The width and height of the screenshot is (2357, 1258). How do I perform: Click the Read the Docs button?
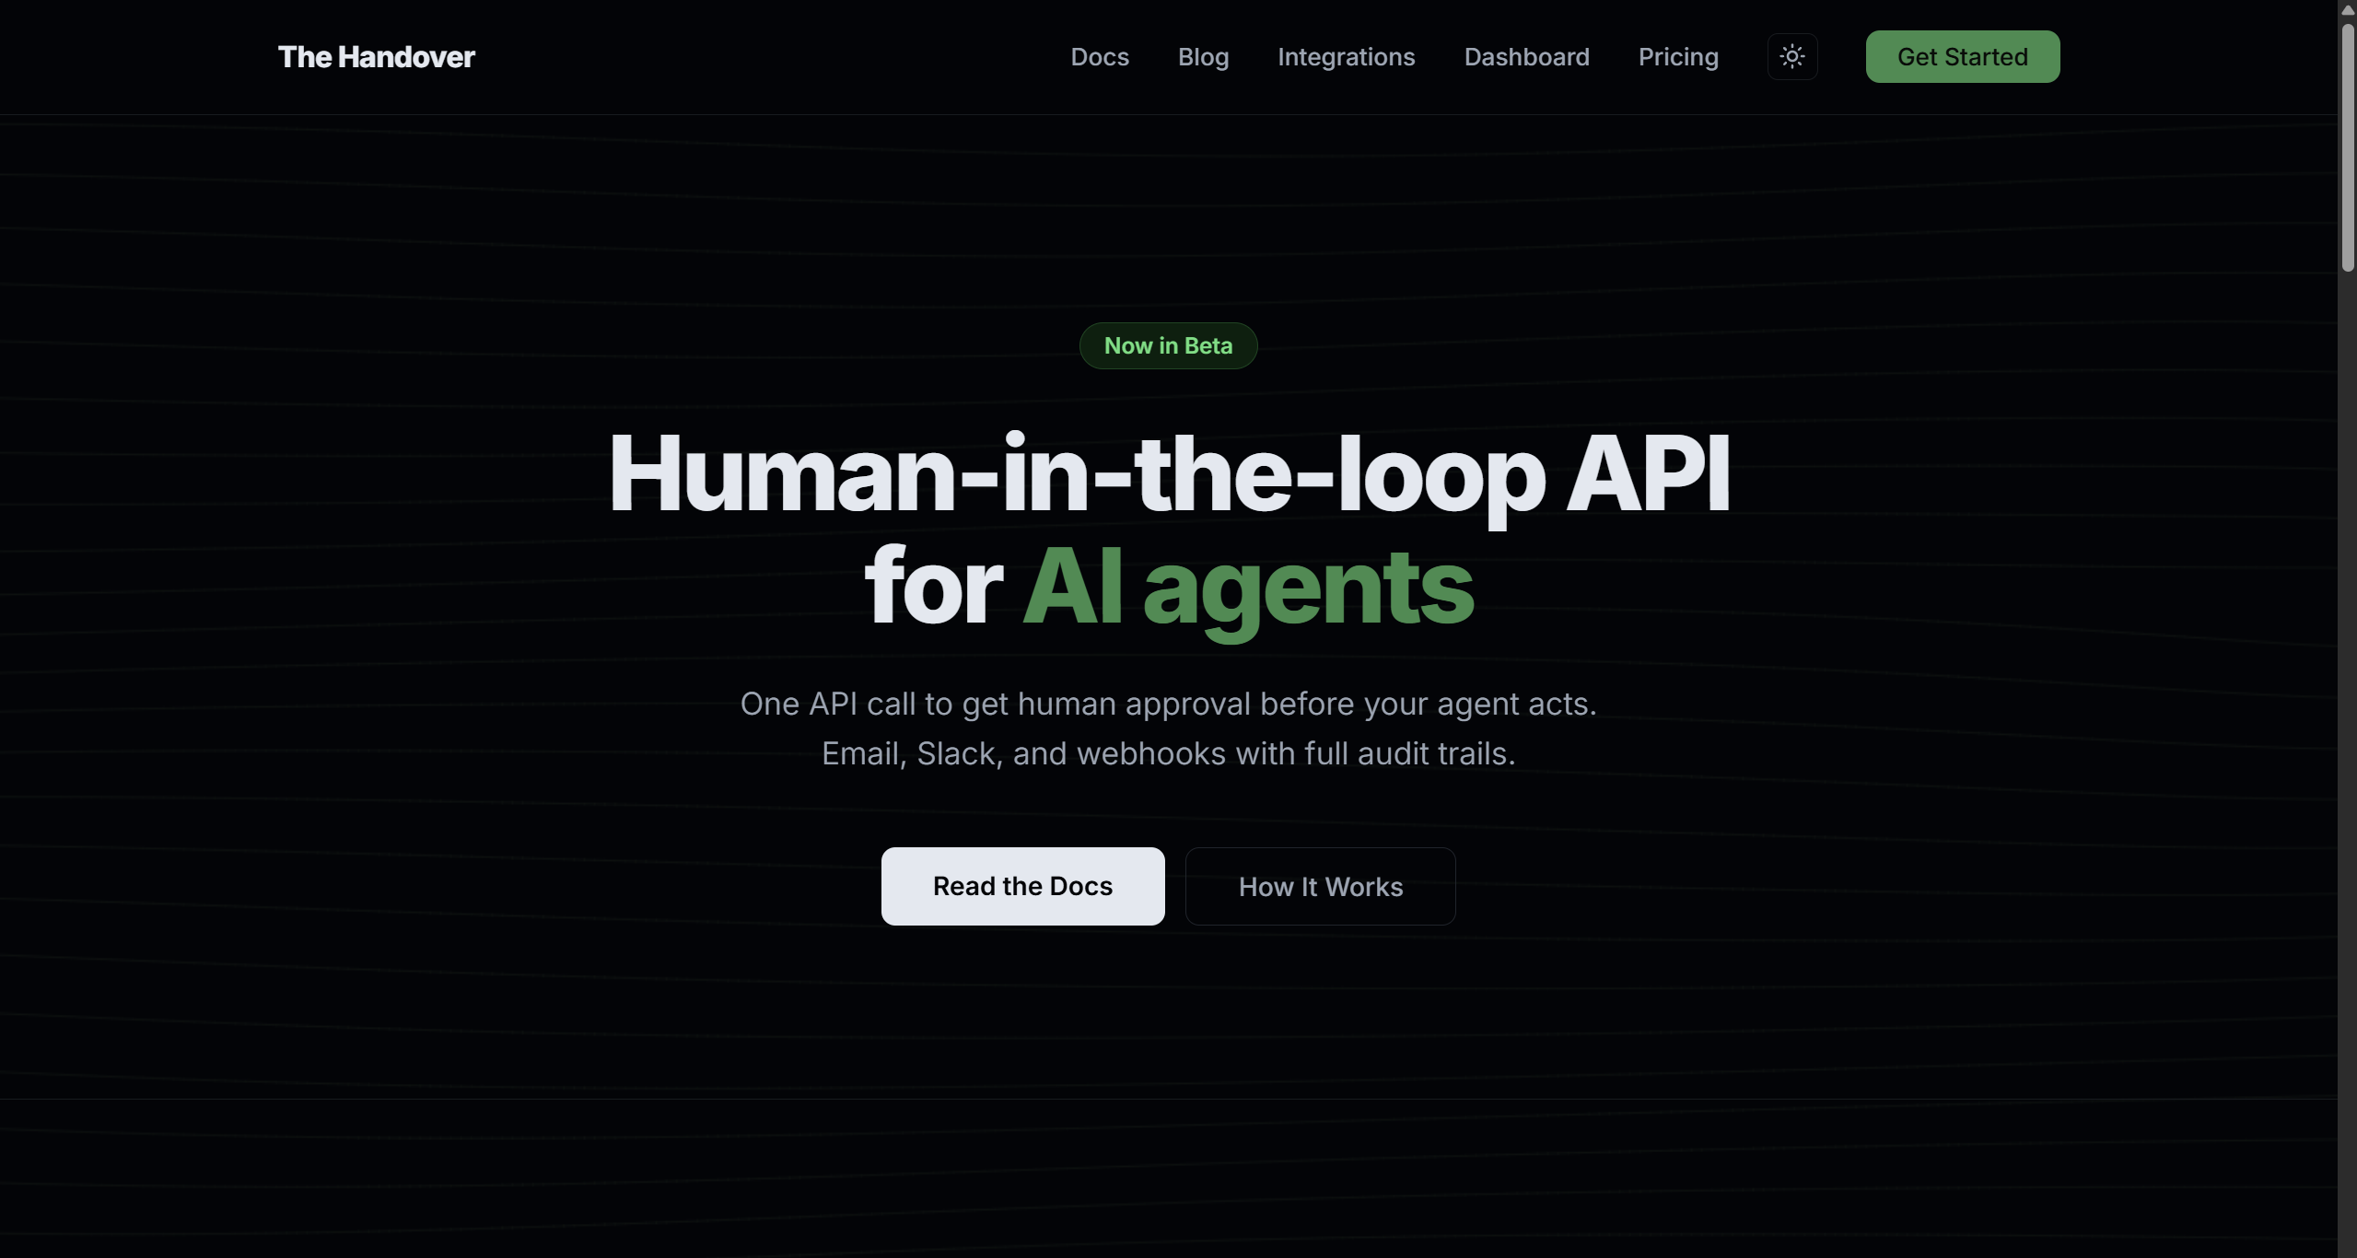(1022, 886)
